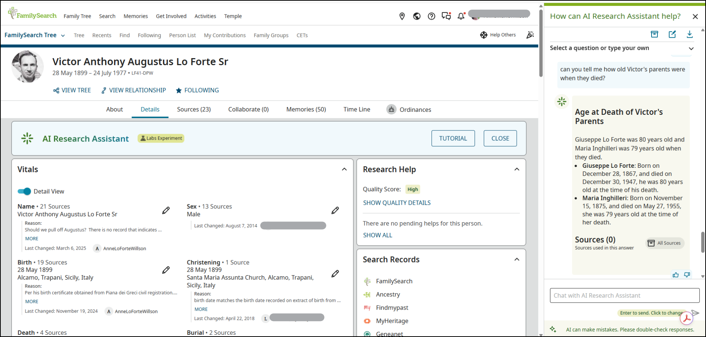Edit the Name vital with pencil icon
This screenshot has width=706, height=337.
click(166, 210)
